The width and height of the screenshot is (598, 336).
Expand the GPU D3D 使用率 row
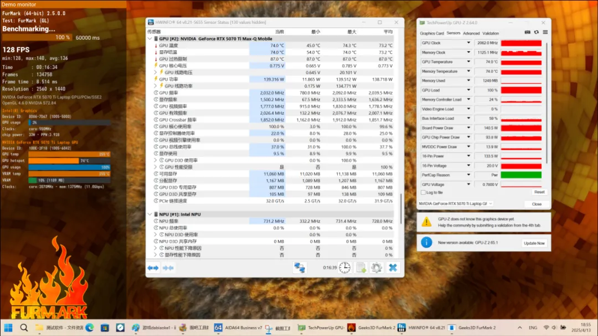156,160
